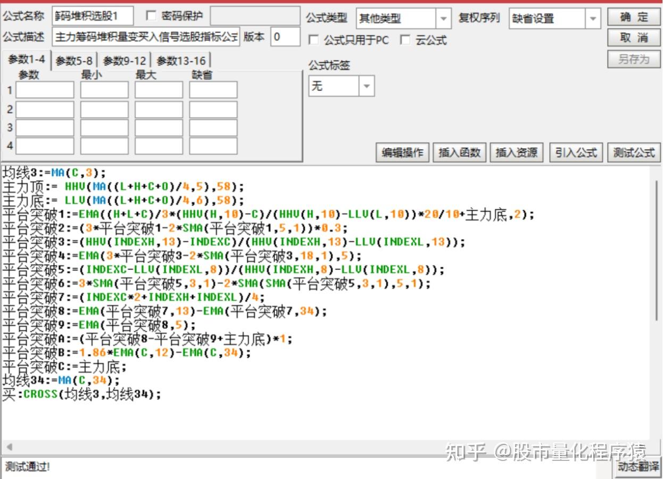663x479 pixels.
Task: Enable 公式只用于PC checkbox
Action: tap(314, 40)
